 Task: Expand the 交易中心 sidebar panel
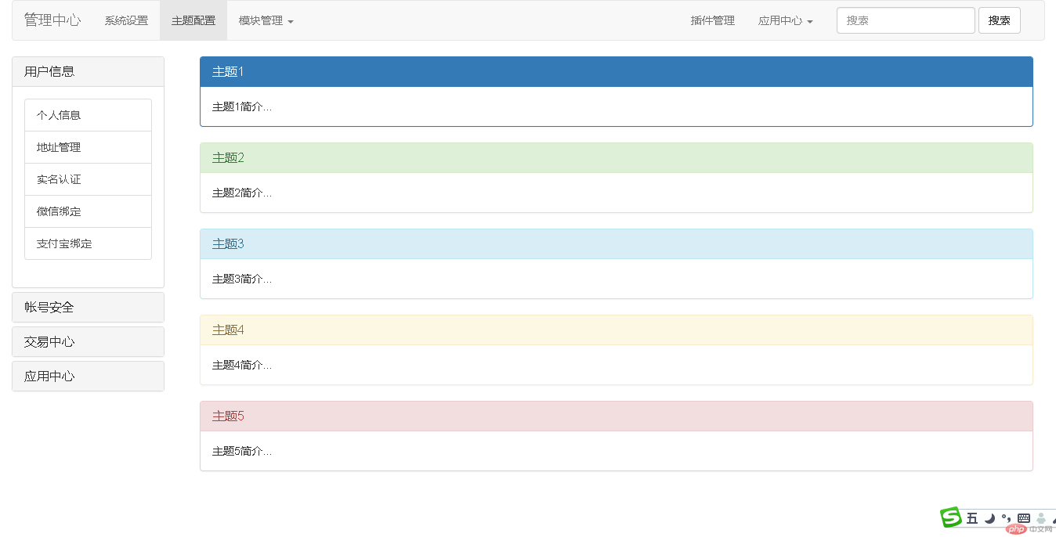(x=88, y=341)
